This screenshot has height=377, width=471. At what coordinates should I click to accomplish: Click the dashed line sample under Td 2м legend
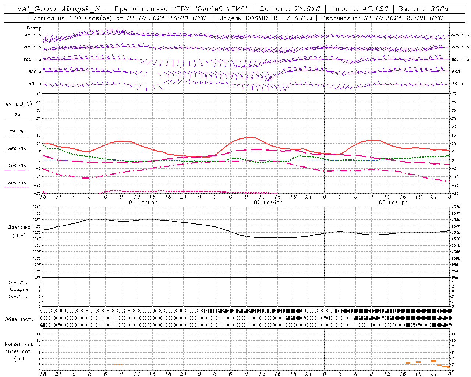click(16, 136)
